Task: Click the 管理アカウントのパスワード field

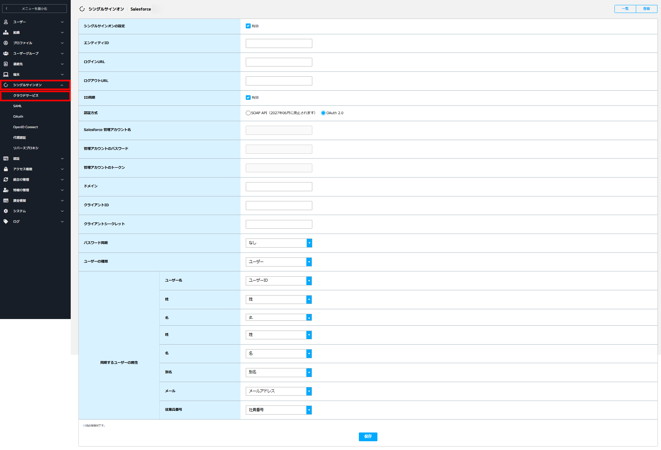Action: pyautogui.click(x=279, y=149)
